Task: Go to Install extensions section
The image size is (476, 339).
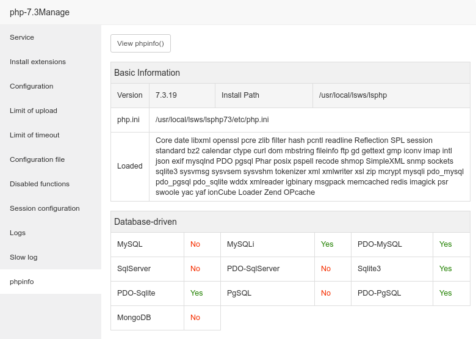Action: click(x=38, y=62)
